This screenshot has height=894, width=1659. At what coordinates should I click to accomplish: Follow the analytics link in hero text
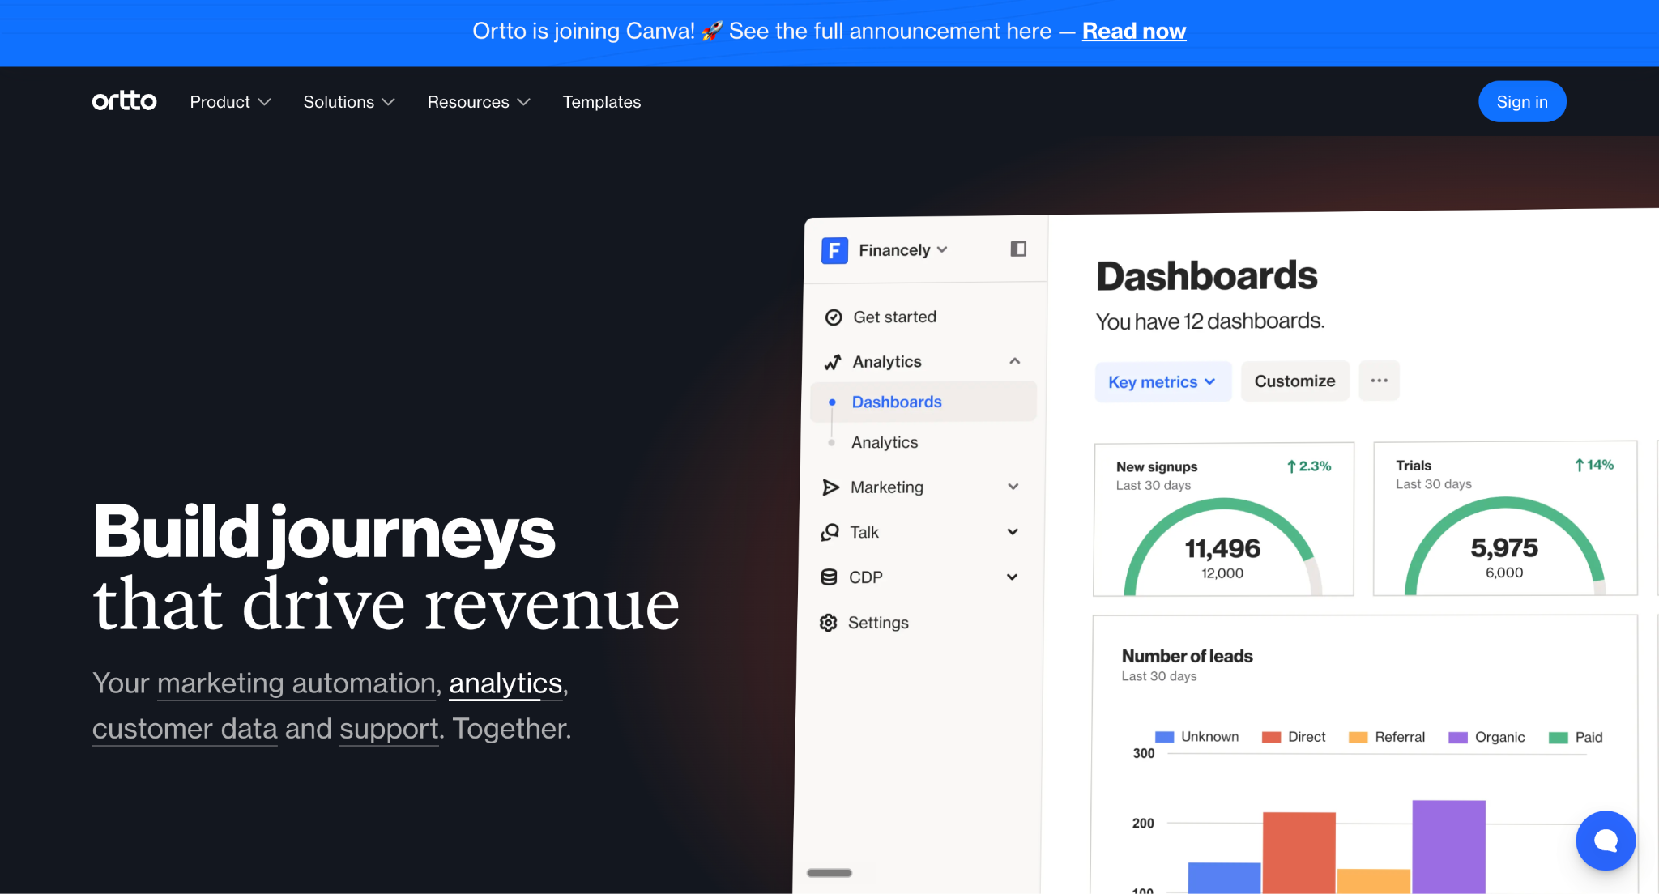click(x=505, y=683)
